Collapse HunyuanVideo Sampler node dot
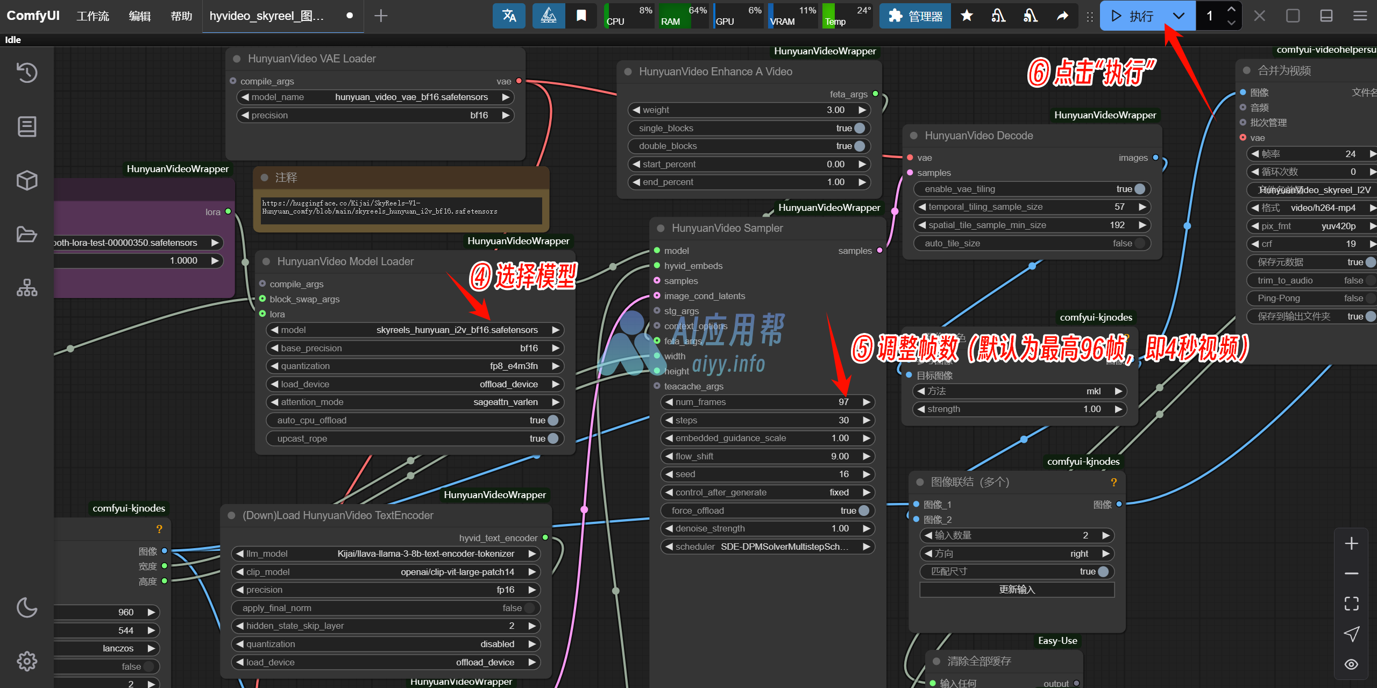The height and width of the screenshot is (688, 1377). click(661, 228)
